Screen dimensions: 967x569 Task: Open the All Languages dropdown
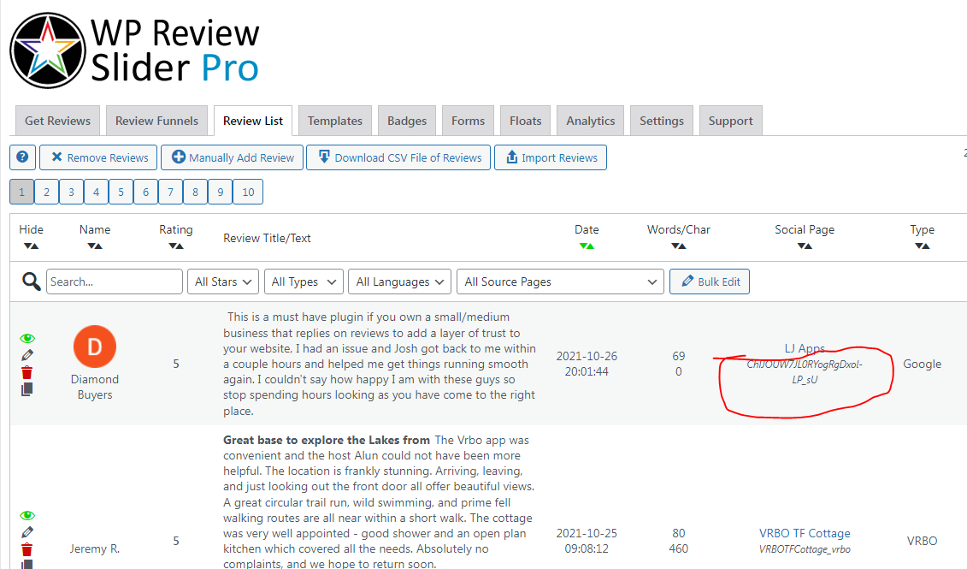point(399,282)
